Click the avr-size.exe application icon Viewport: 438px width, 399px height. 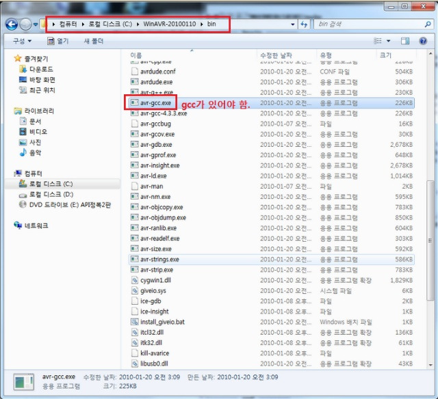coord(135,249)
